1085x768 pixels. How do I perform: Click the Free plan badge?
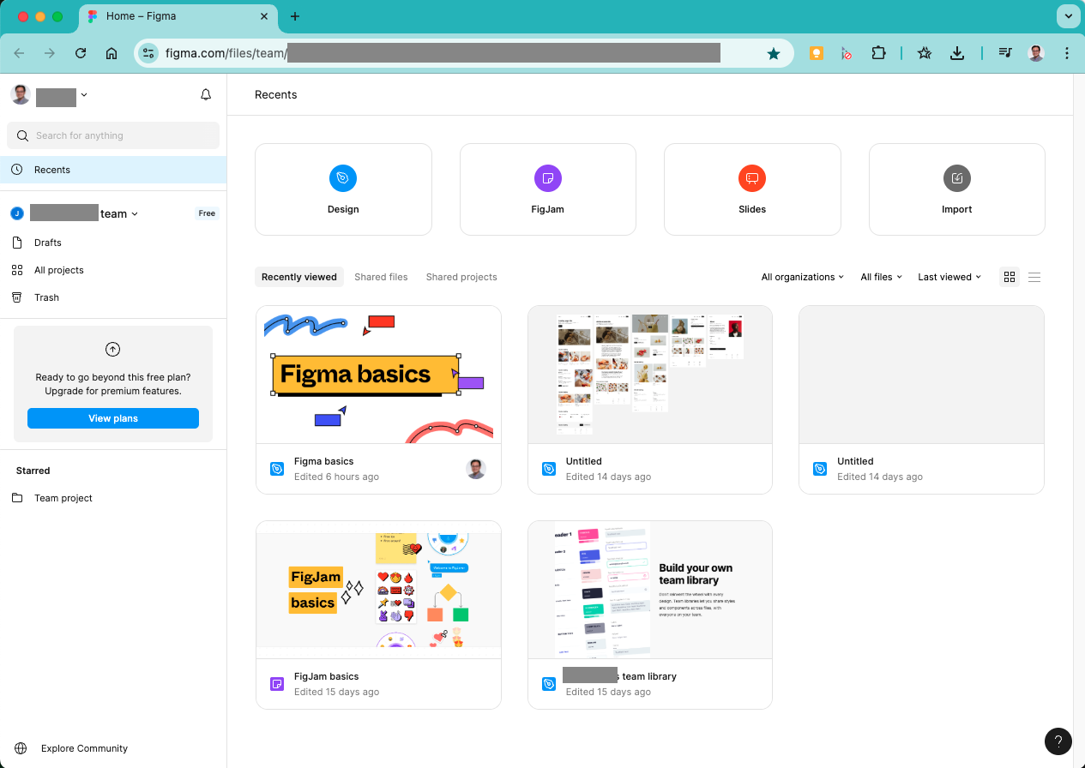(207, 213)
